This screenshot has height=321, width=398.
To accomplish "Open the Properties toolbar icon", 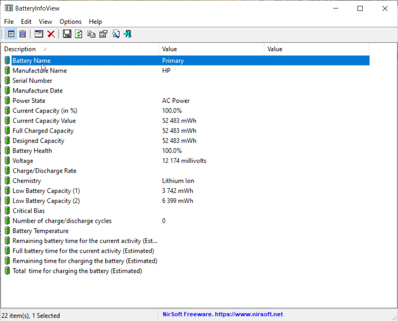I will click(x=103, y=34).
